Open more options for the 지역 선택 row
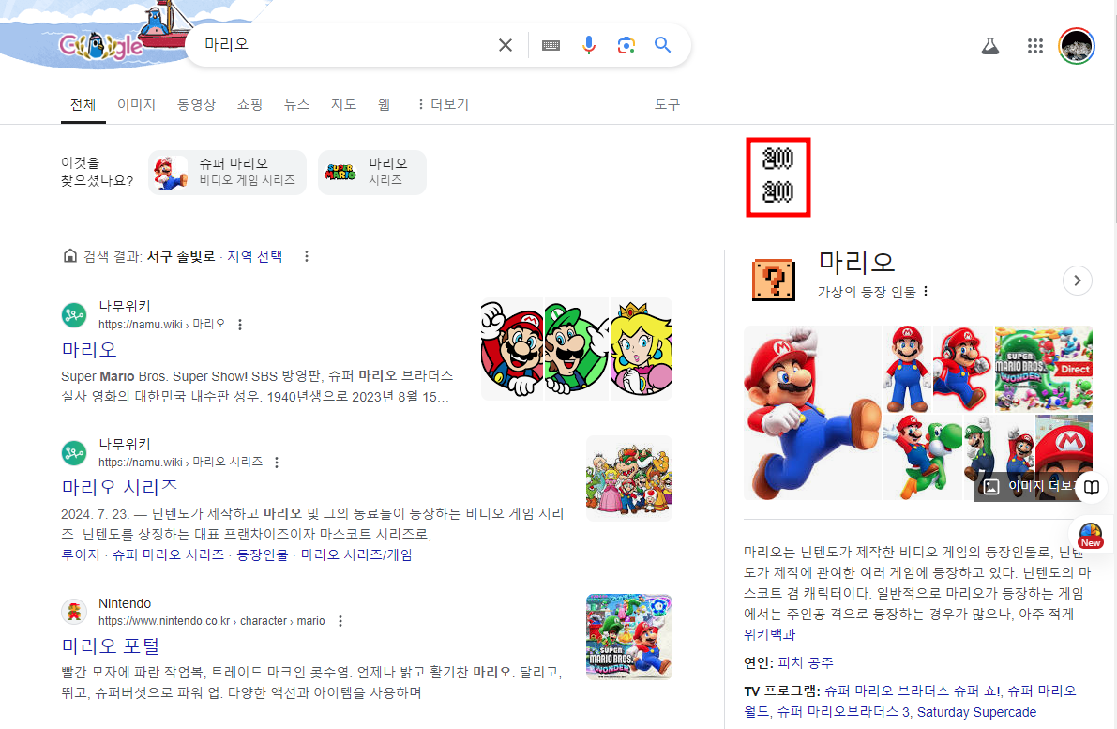This screenshot has width=1117, height=729. [x=307, y=256]
